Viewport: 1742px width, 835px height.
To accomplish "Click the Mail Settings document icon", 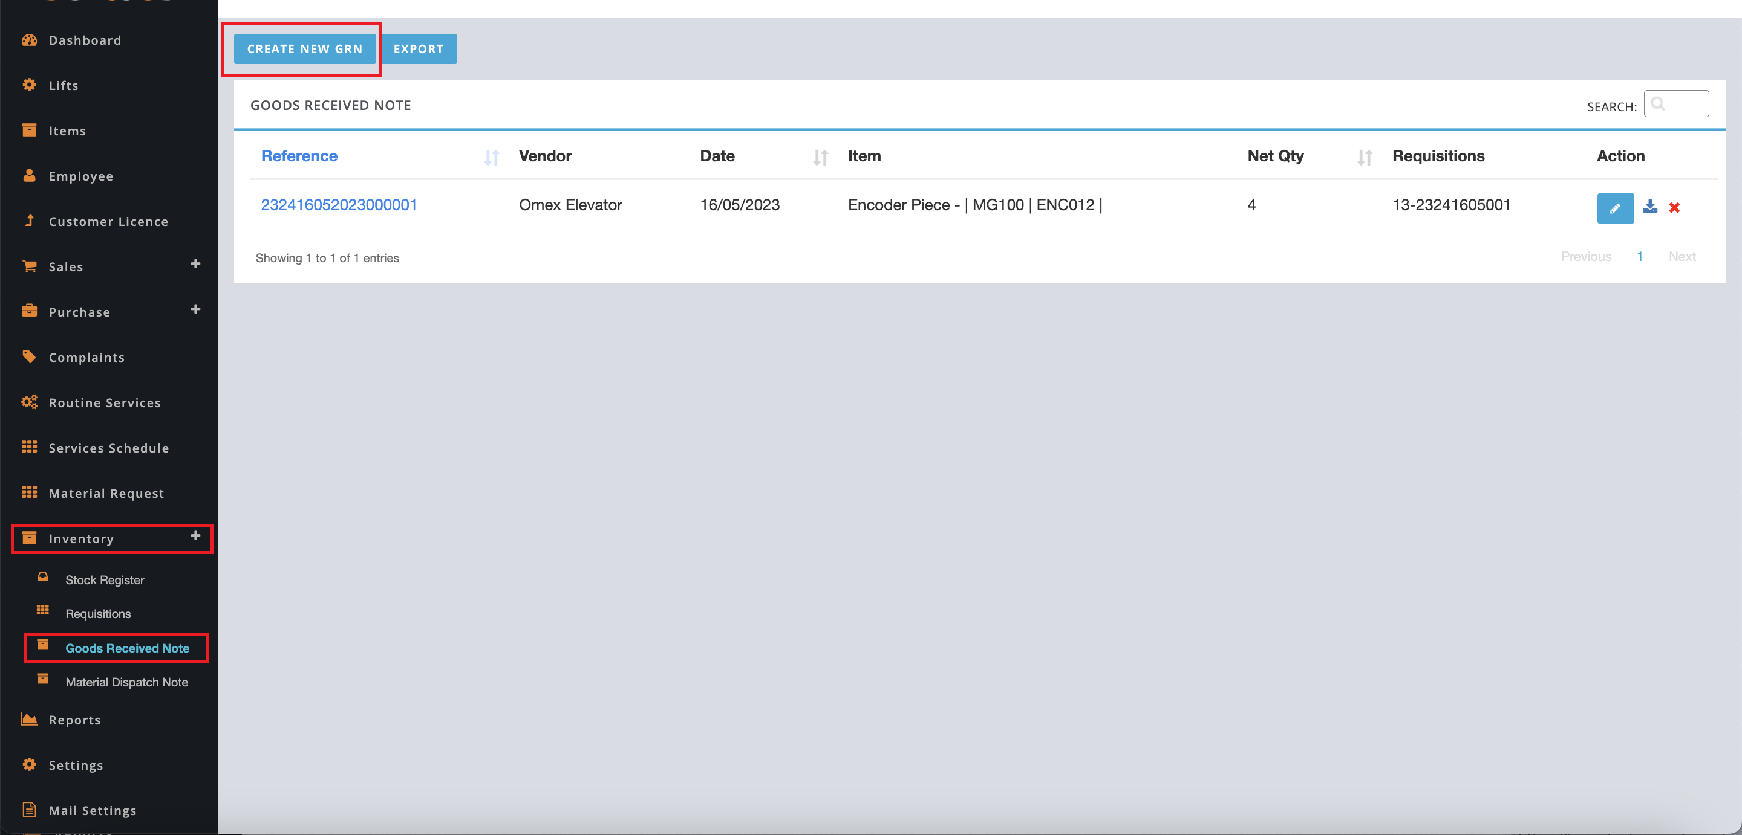I will pyautogui.click(x=29, y=810).
